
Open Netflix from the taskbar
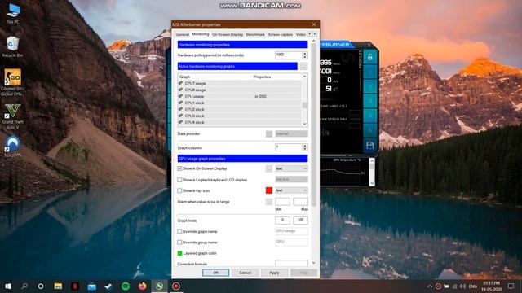click(75, 286)
